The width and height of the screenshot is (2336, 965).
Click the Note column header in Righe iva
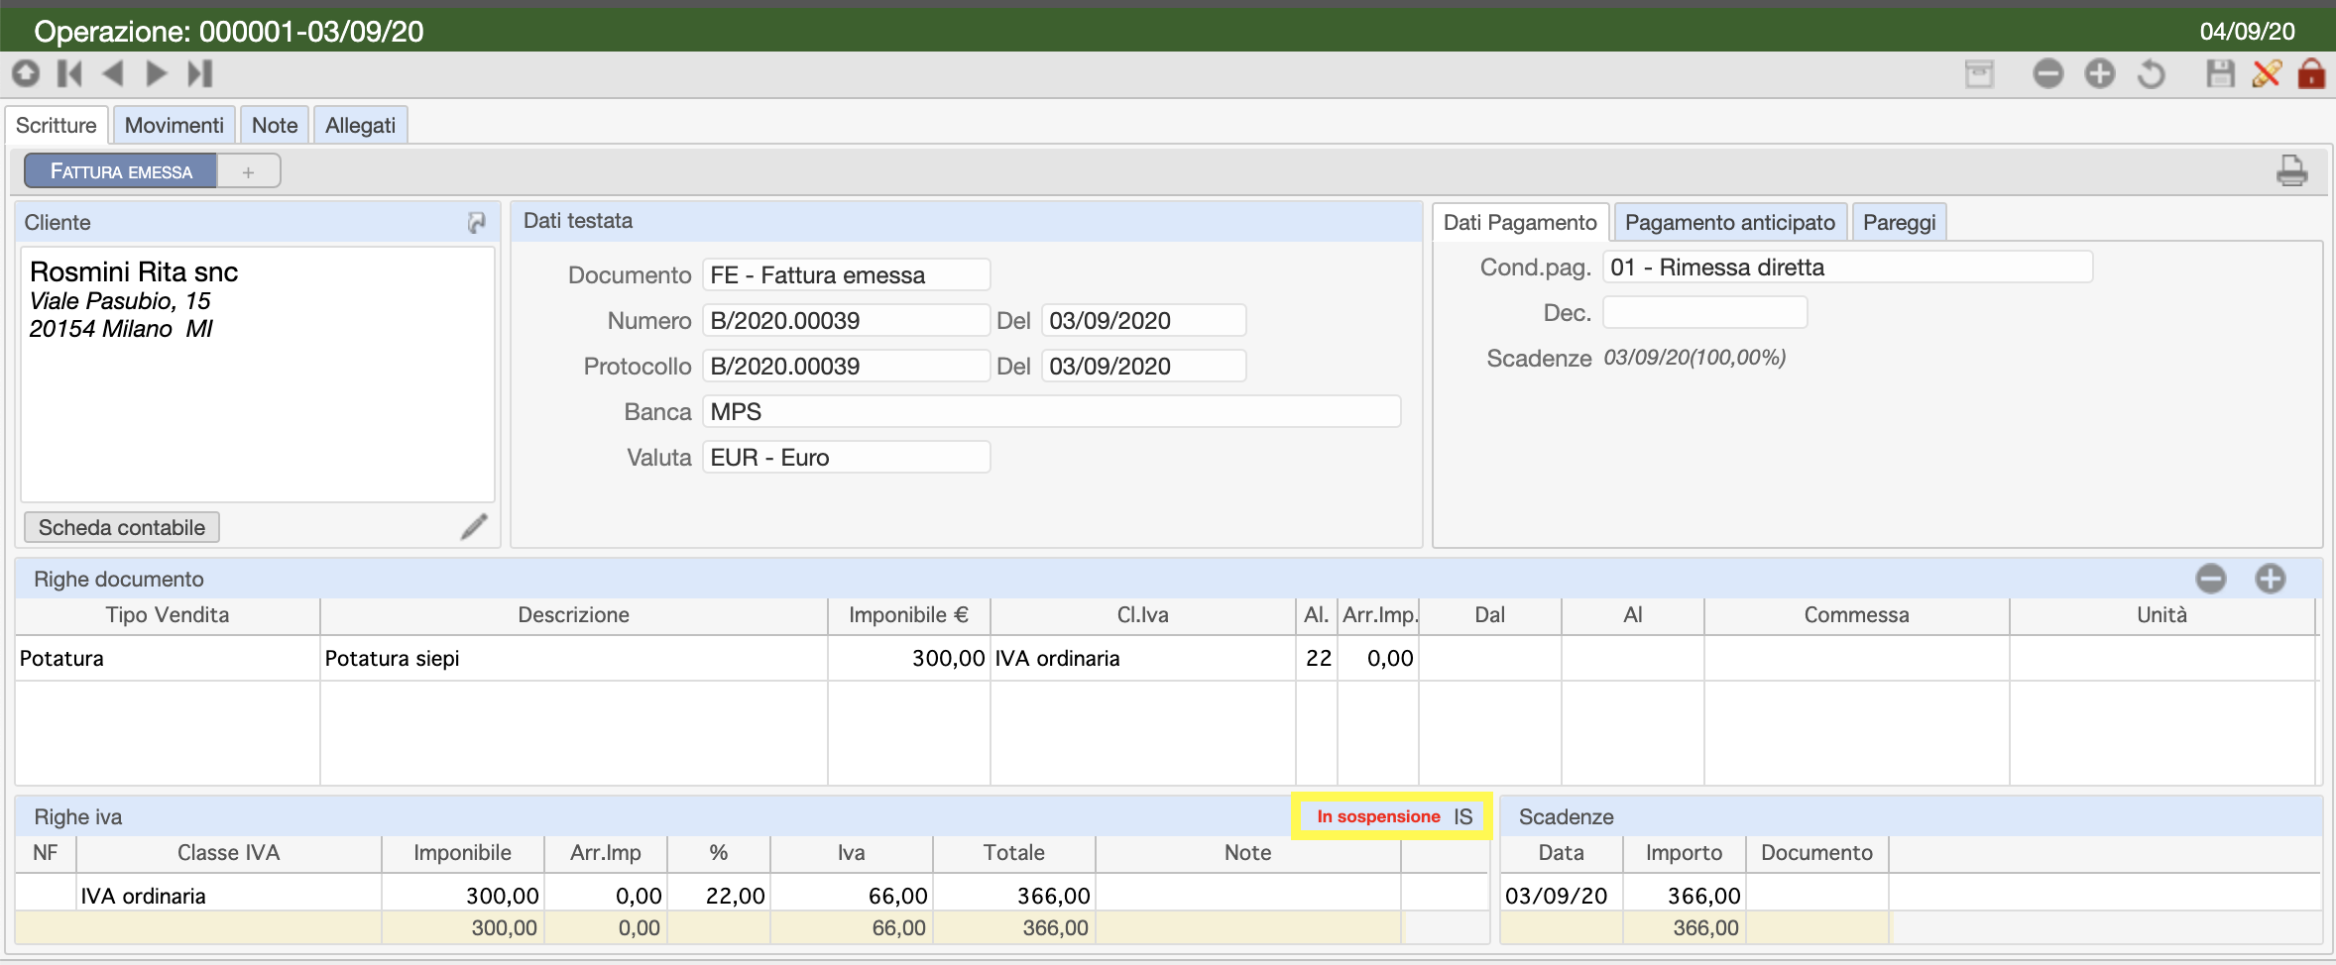pos(1247,853)
